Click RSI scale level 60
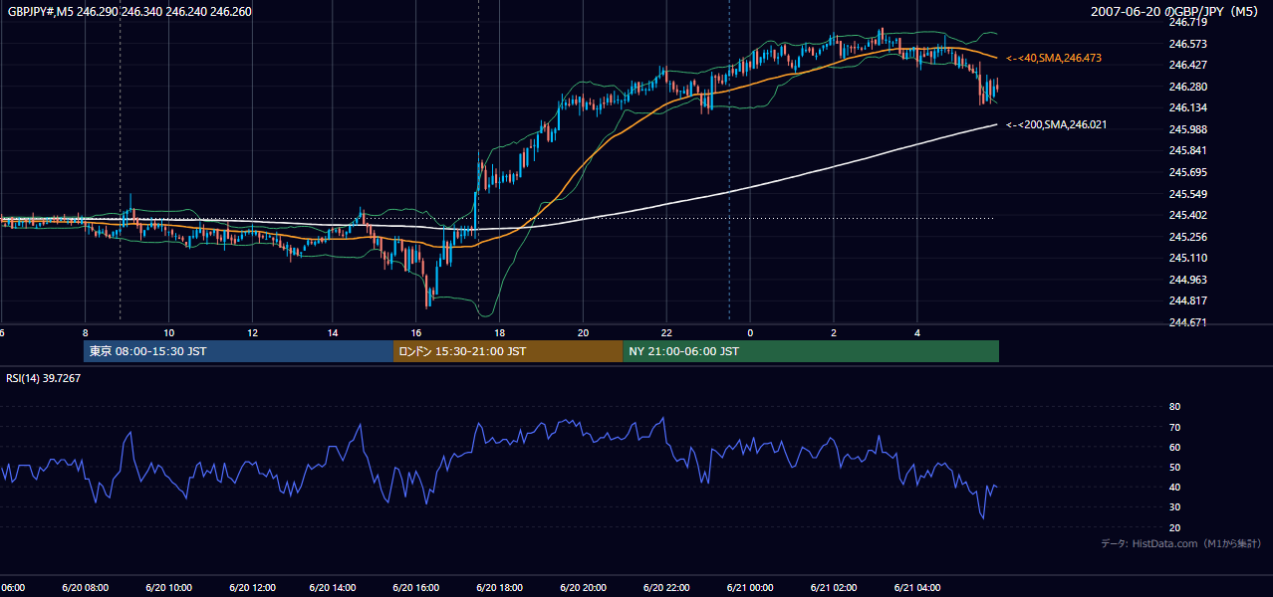The width and height of the screenshot is (1273, 597). (1174, 447)
